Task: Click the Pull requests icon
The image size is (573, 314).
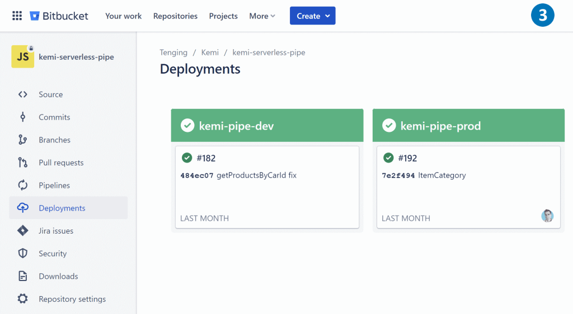Action: pyautogui.click(x=22, y=163)
